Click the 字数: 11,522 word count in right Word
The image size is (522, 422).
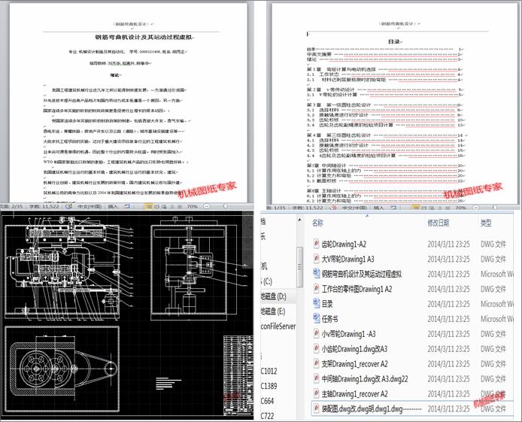[308, 208]
